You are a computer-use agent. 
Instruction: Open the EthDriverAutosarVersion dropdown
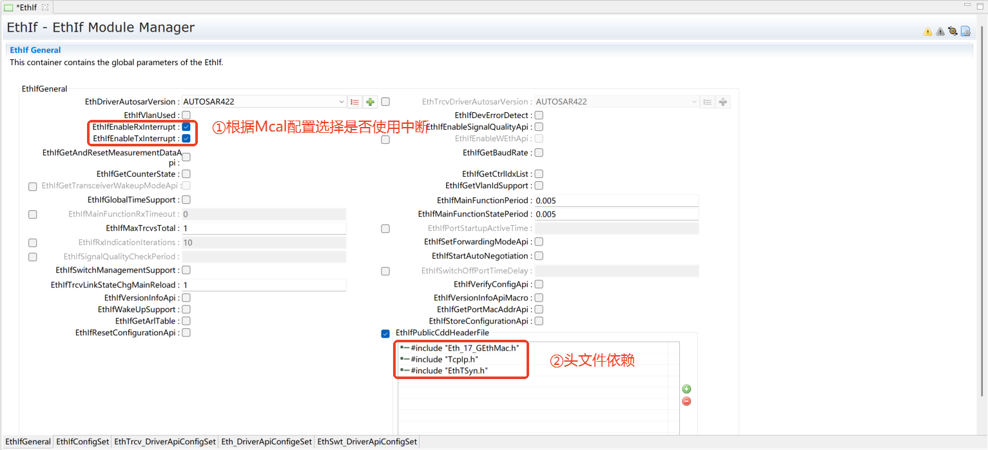coord(341,102)
